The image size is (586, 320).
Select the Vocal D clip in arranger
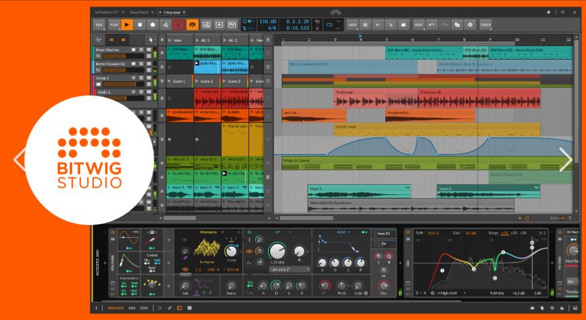pos(488,191)
